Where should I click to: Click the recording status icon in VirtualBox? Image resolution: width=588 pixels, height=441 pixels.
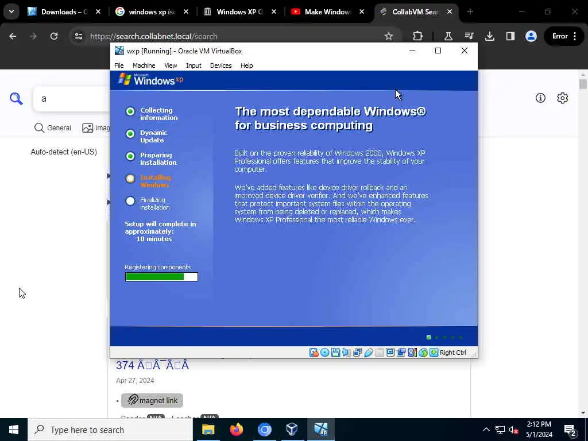(401, 353)
